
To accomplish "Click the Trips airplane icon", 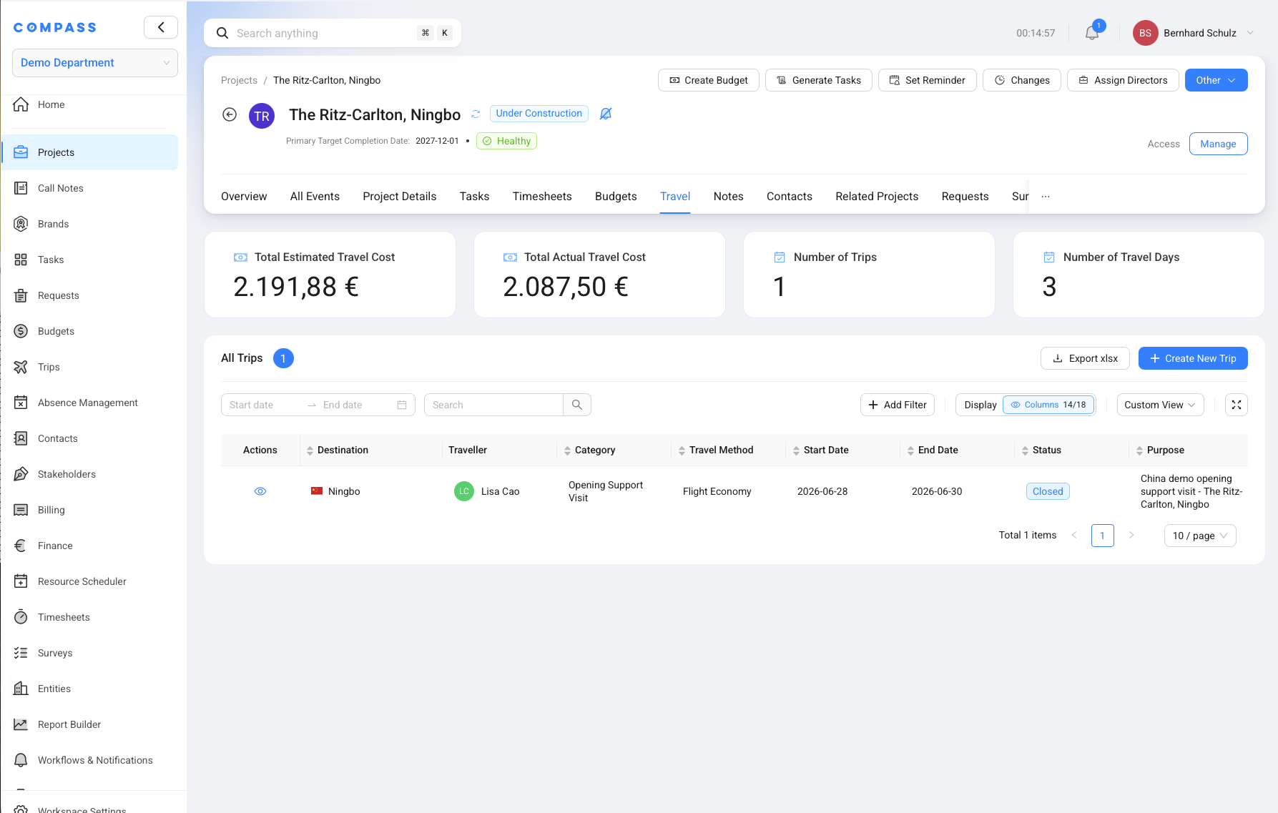I will click(21, 367).
